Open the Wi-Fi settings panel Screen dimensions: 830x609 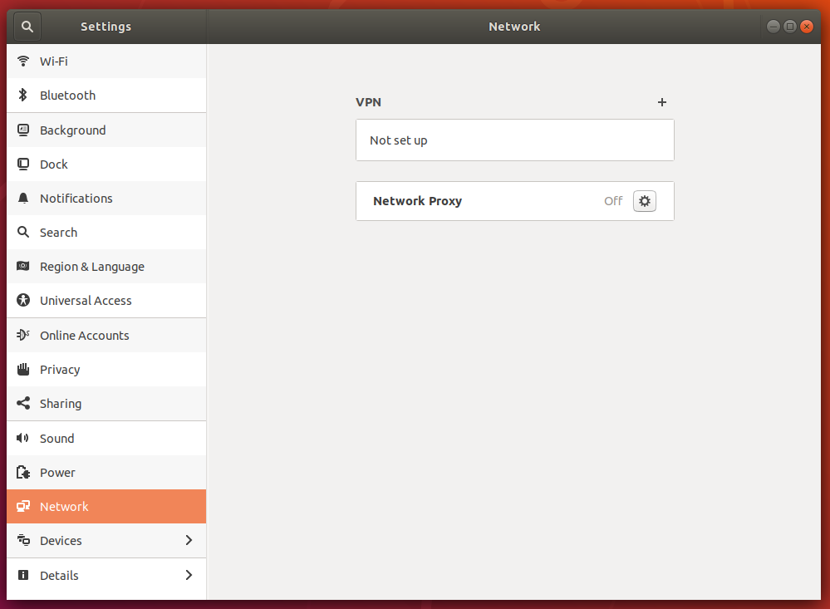coord(106,61)
